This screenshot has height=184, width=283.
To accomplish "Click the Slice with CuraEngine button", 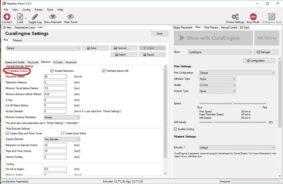I will (213, 38).
